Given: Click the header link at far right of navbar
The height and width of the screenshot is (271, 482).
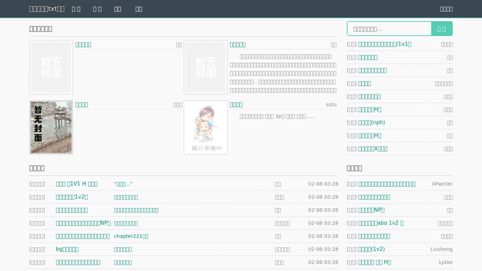Looking at the screenshot, I should [446, 9].
